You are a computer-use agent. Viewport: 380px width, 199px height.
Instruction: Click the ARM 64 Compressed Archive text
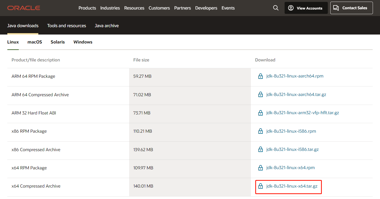(40, 95)
